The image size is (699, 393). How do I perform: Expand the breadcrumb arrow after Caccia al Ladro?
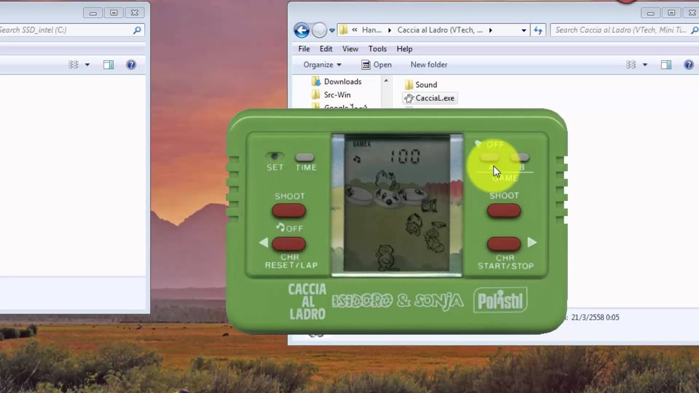point(491,31)
